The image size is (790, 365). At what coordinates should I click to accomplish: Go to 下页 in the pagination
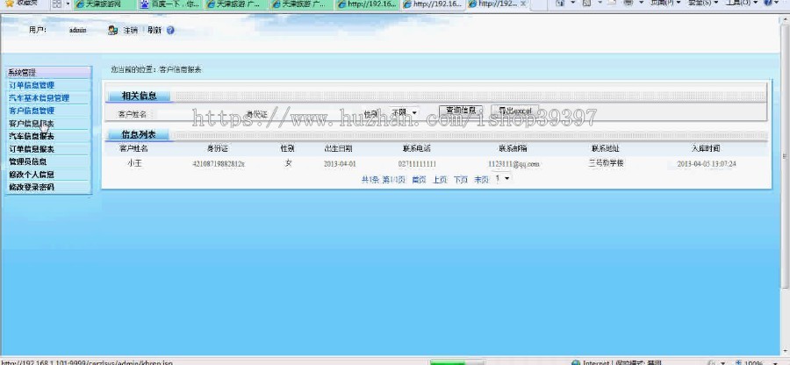(461, 180)
